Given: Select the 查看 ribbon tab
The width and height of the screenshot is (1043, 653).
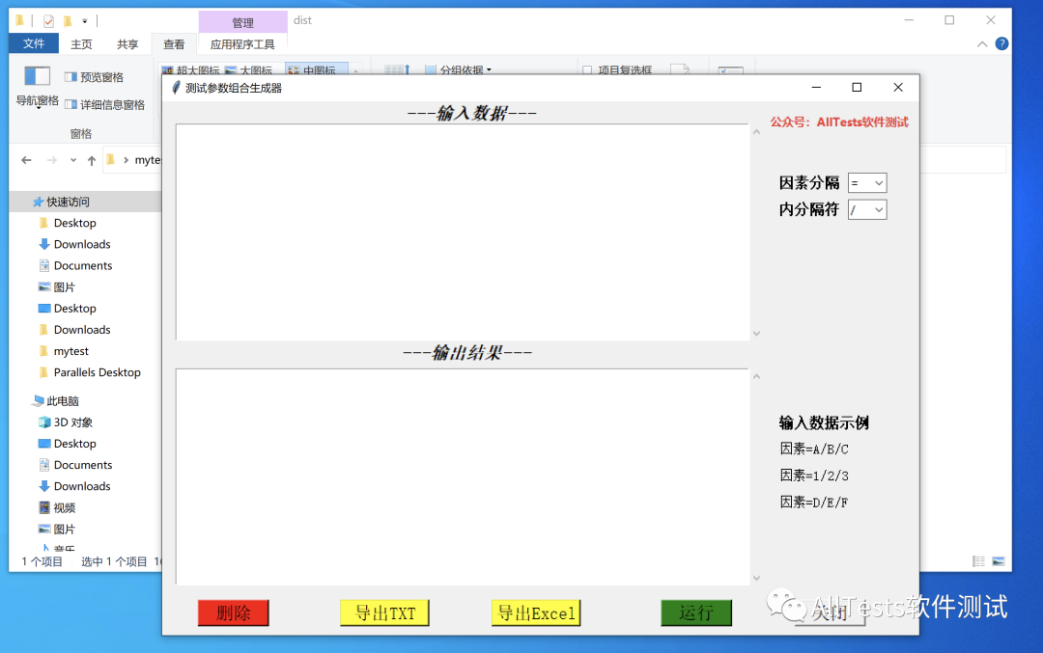Looking at the screenshot, I should [174, 44].
